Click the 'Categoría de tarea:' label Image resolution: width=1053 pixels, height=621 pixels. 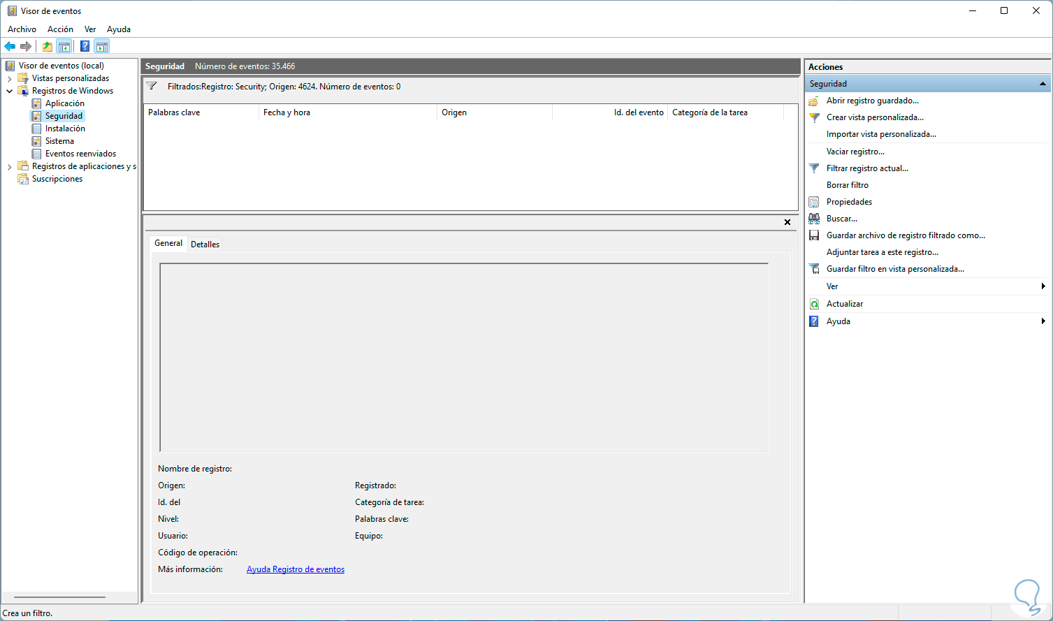point(389,502)
